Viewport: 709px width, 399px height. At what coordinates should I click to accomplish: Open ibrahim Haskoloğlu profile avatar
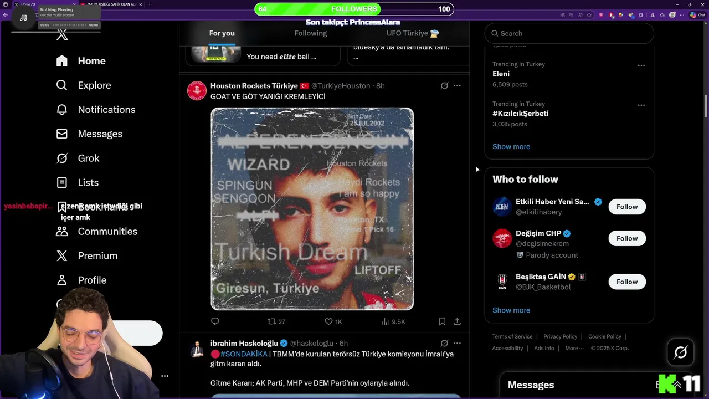point(197,349)
